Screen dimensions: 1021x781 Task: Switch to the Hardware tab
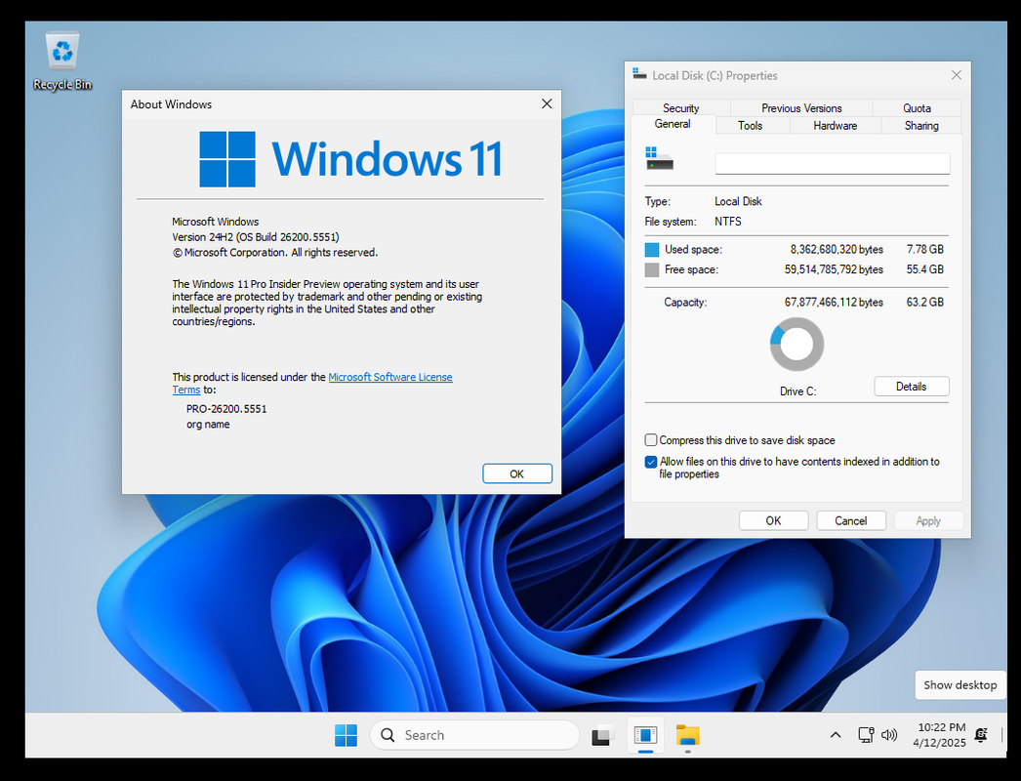pyautogui.click(x=835, y=126)
